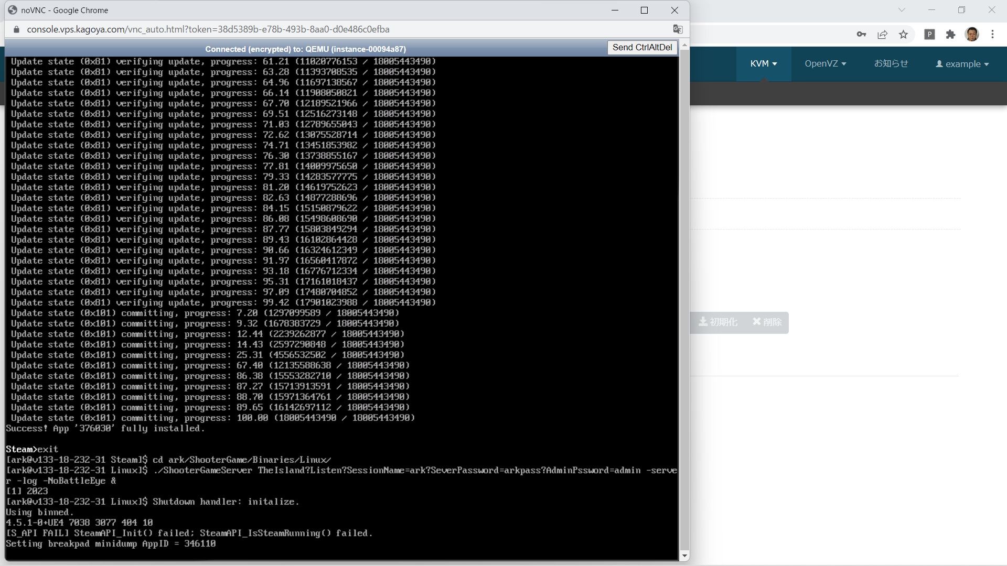This screenshot has width=1007, height=566.
Task: Restore down the background Chrome window
Action: pos(961,9)
